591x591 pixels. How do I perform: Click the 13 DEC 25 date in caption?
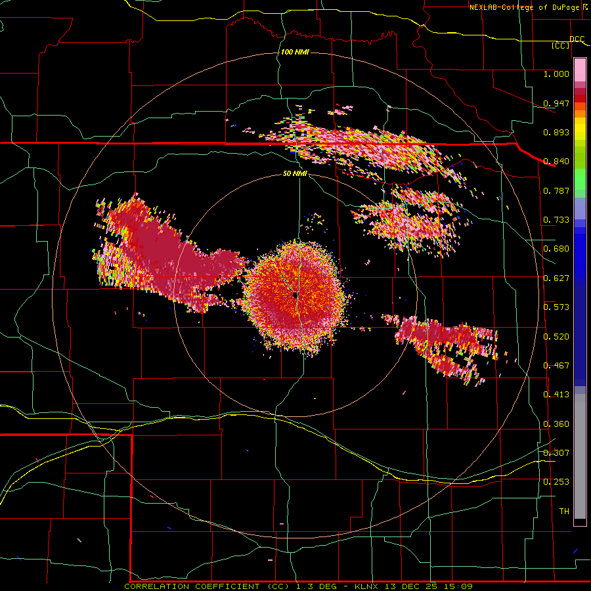point(411,586)
